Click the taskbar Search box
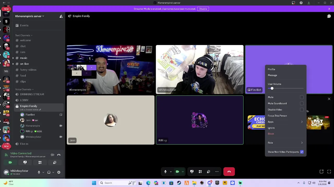Screen dimensions: 334x187 (117, 183)
